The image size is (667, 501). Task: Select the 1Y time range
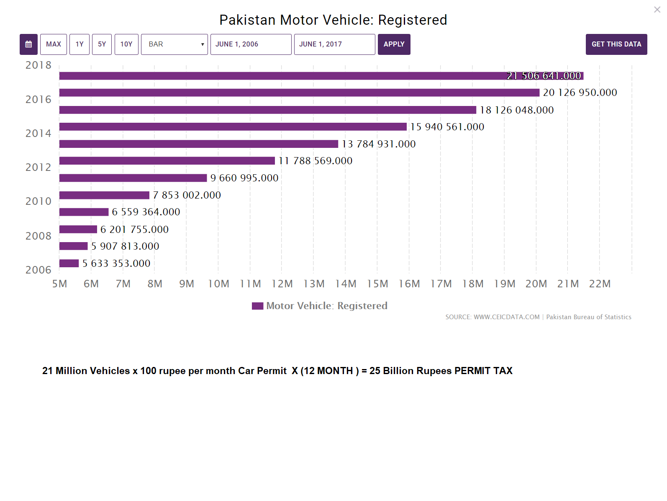[80, 44]
